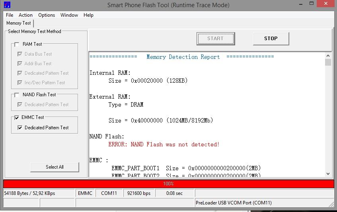This screenshot has width=337, height=212.
Task: Toggle NAND Flash Dedicated Pattern Test checkbox
Action: (20, 105)
